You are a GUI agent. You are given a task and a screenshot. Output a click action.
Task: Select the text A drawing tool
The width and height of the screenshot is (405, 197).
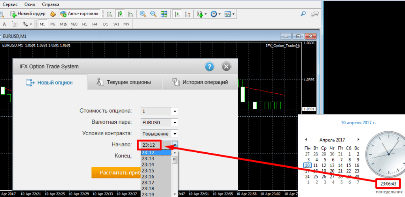[4, 24]
